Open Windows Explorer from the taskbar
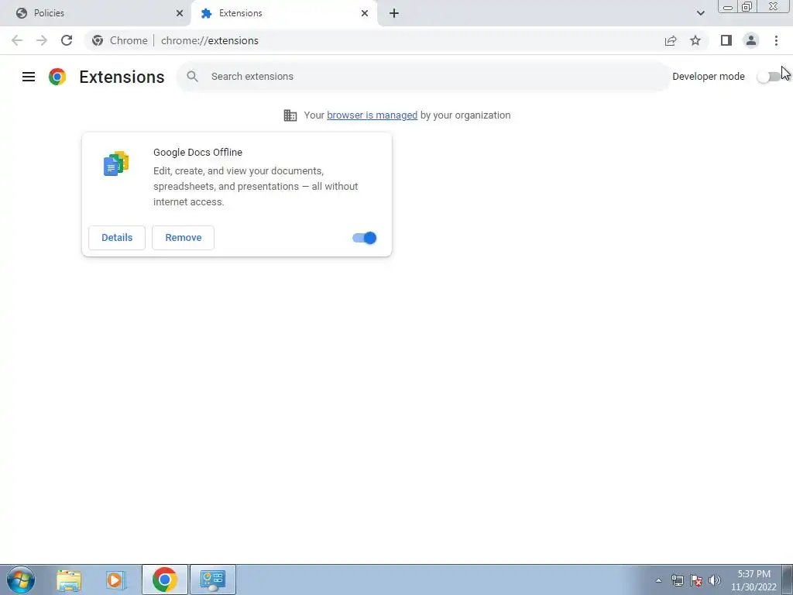793x595 pixels. tap(69, 580)
